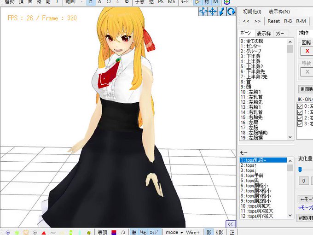Click the << previous button
The width and height of the screenshot is (313, 235).
(x=246, y=21)
